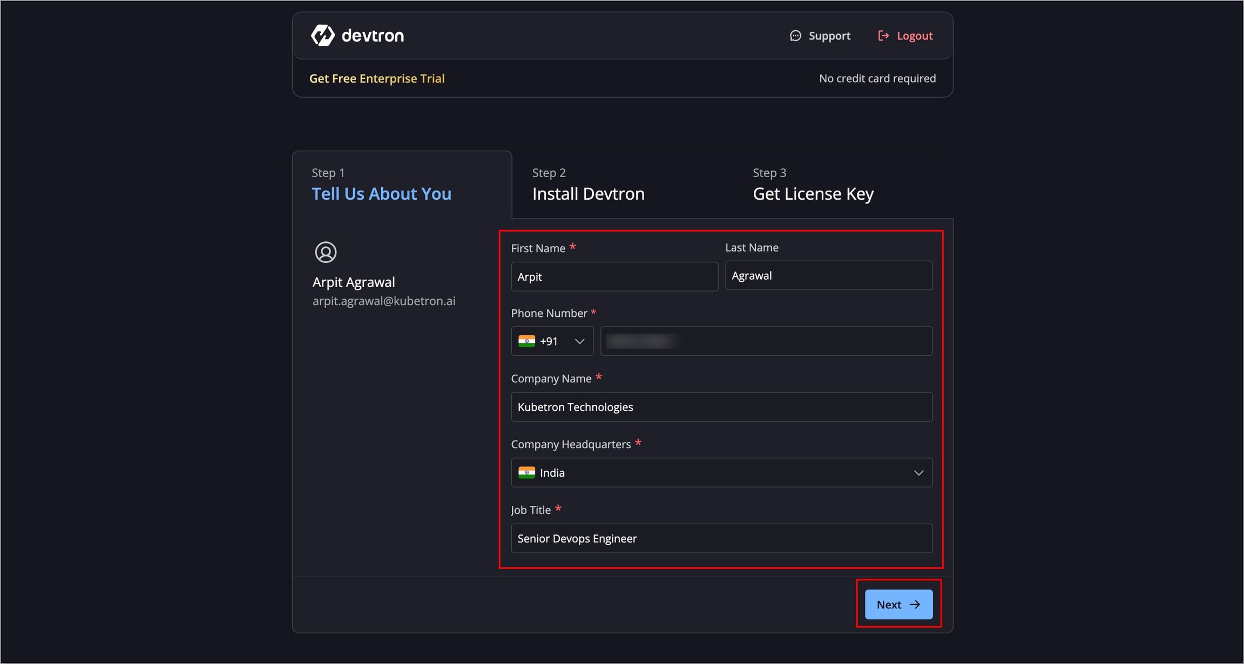This screenshot has width=1244, height=664.
Task: Click the arrow icon on Next button
Action: pyautogui.click(x=915, y=605)
